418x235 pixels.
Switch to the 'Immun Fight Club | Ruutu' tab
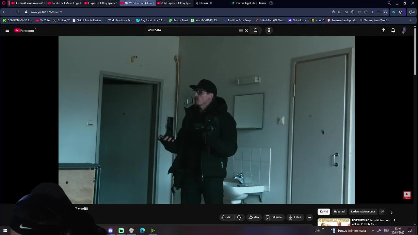pos(249,3)
